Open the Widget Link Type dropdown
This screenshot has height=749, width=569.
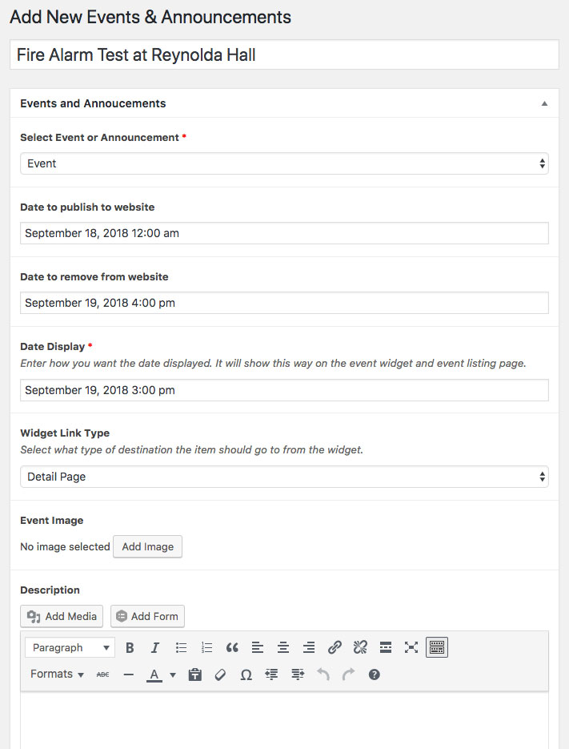tap(284, 477)
